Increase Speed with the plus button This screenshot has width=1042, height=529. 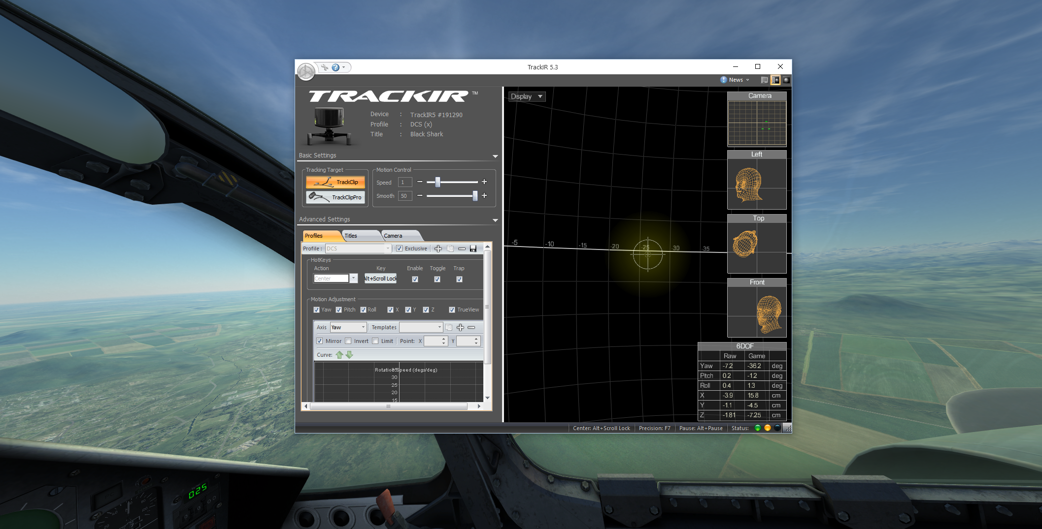[x=484, y=182]
